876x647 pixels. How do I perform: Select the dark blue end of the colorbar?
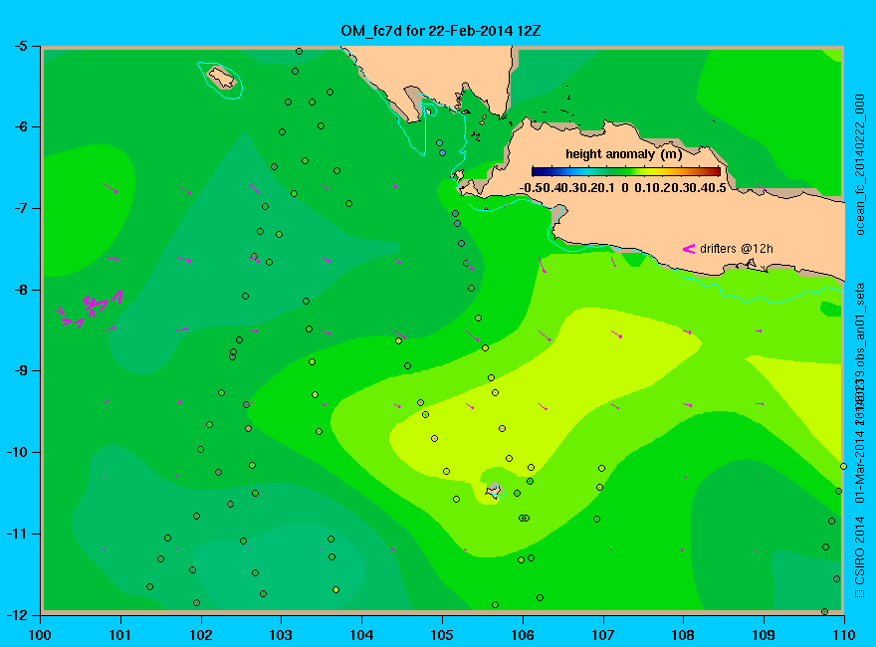tap(537, 171)
